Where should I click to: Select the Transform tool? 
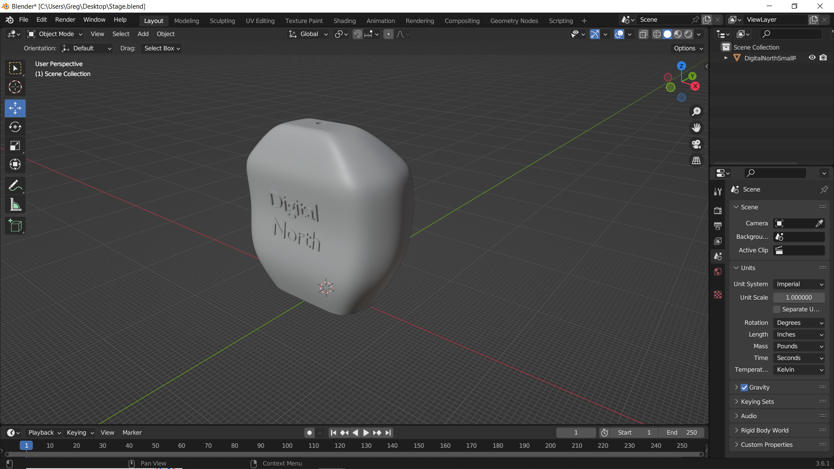click(15, 164)
